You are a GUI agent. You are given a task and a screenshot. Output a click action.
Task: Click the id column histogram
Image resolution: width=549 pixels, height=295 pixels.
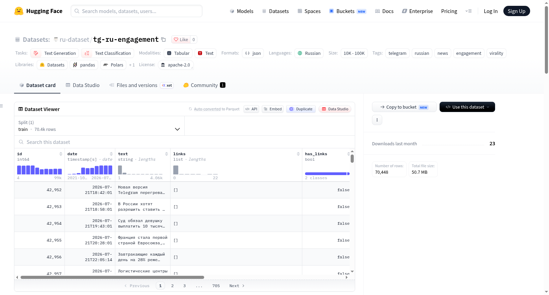click(x=39, y=170)
